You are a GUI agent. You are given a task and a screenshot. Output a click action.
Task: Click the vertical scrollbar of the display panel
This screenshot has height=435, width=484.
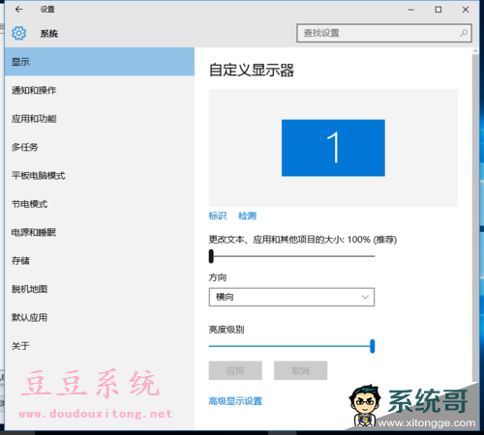475,217
